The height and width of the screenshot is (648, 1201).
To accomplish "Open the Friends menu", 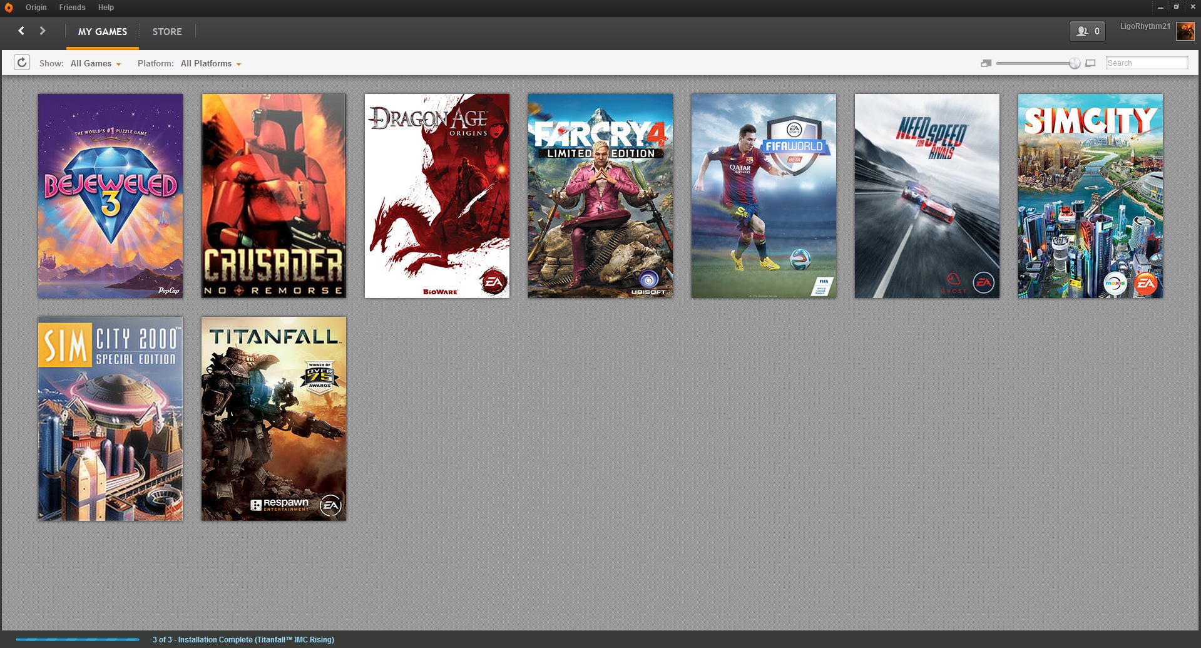I will coord(73,8).
